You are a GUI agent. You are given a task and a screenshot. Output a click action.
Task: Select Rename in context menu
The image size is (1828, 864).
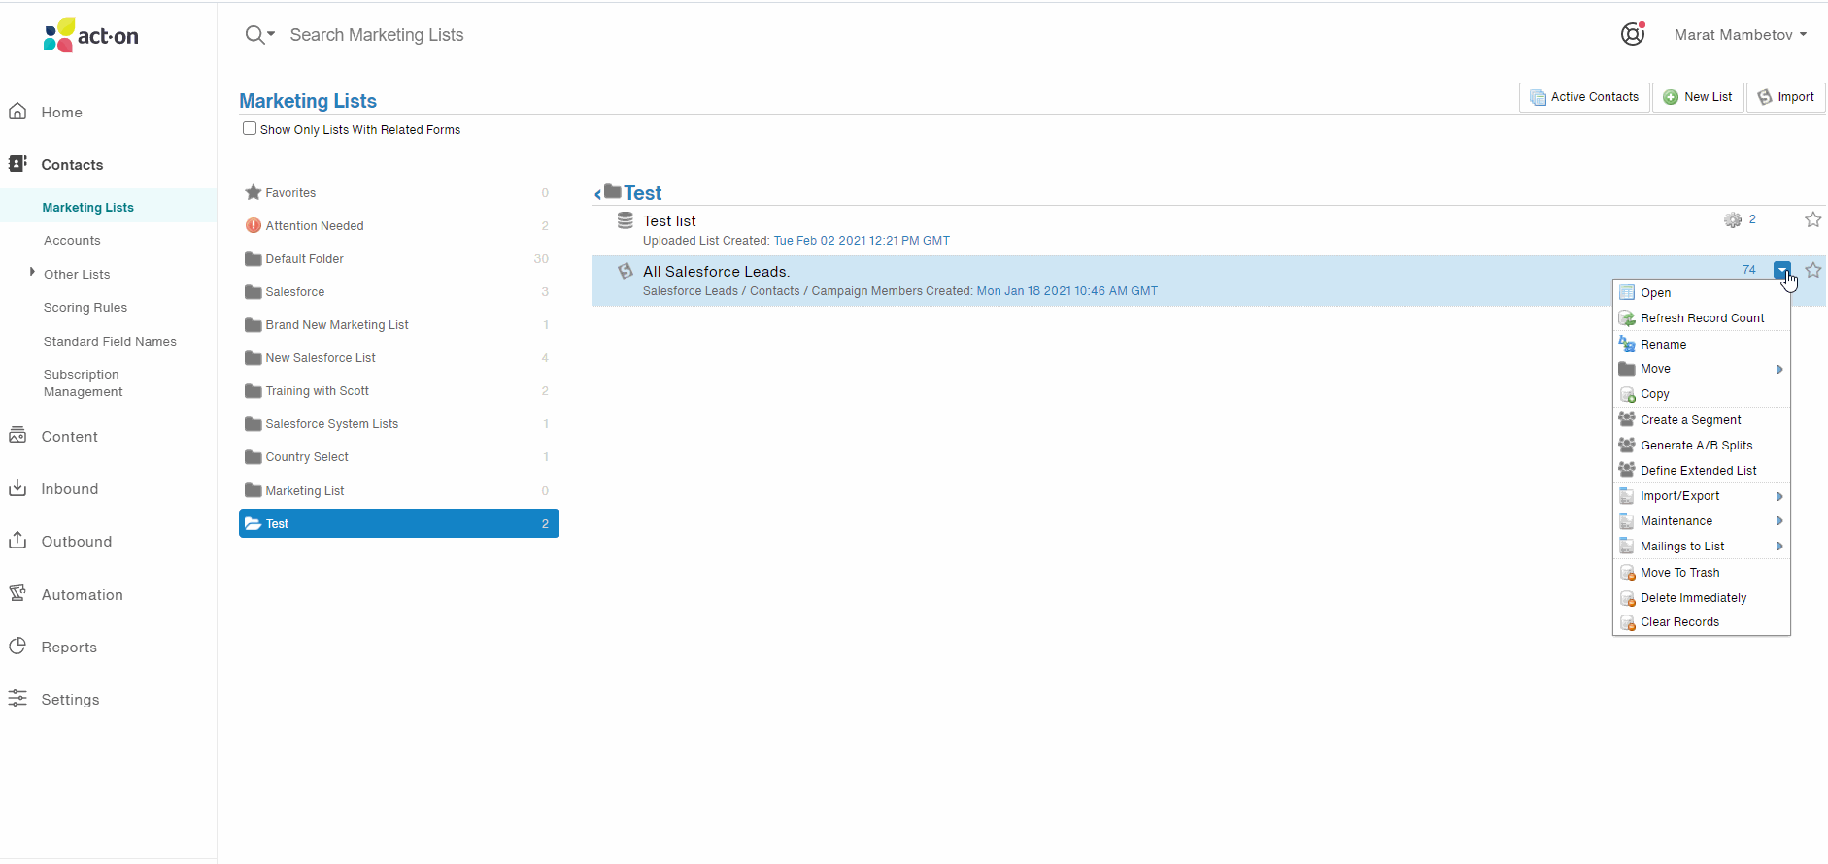click(x=1701, y=345)
